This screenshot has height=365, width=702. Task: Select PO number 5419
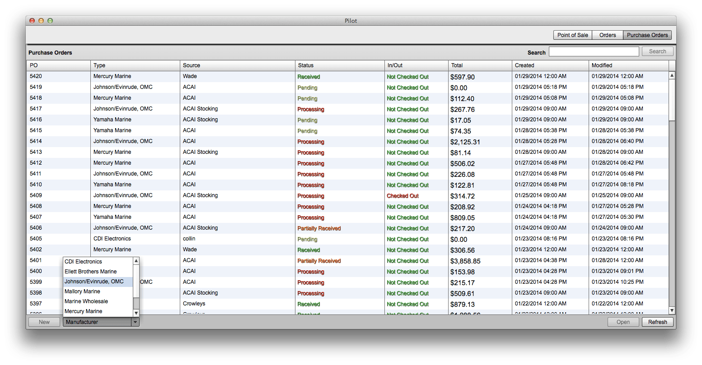coord(36,87)
